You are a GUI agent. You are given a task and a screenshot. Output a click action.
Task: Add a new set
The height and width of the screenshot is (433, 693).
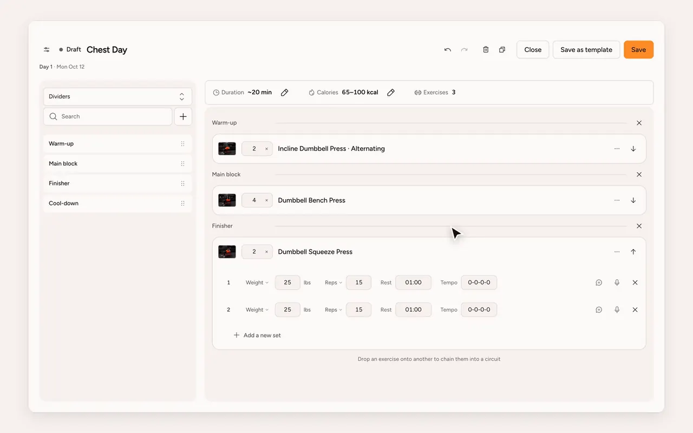[x=257, y=336]
